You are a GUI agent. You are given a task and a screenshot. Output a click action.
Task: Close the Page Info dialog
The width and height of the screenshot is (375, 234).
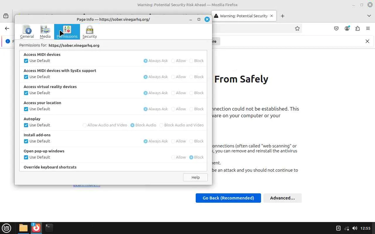pos(207,19)
